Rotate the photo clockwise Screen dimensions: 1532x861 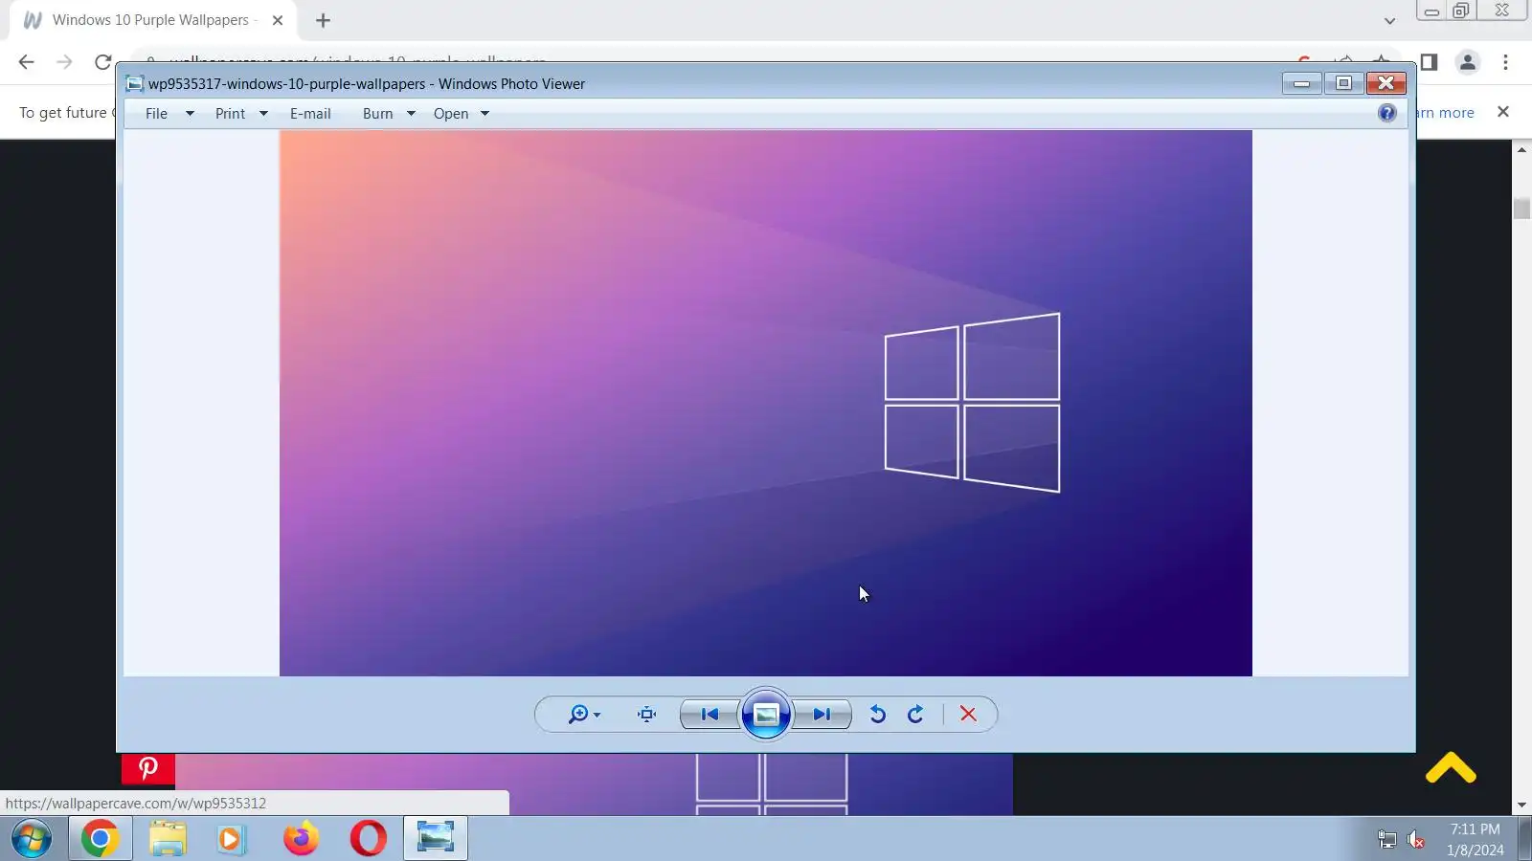click(x=915, y=715)
